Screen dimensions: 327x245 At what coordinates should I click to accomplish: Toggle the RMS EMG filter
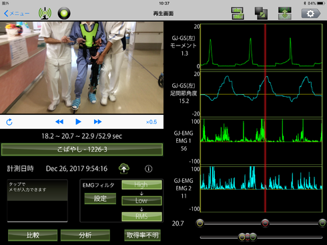tap(141, 216)
